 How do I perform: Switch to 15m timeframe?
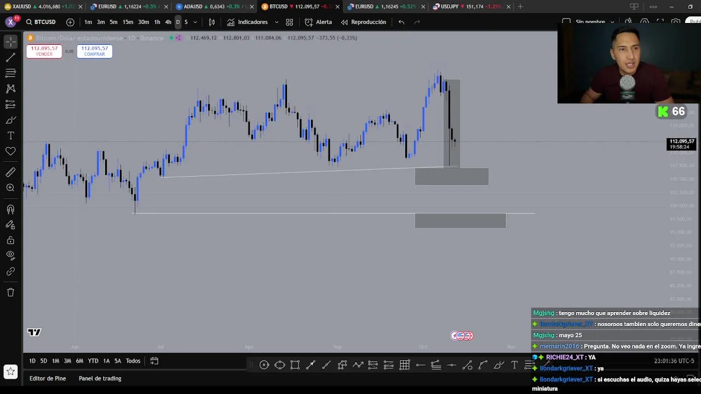click(128, 22)
